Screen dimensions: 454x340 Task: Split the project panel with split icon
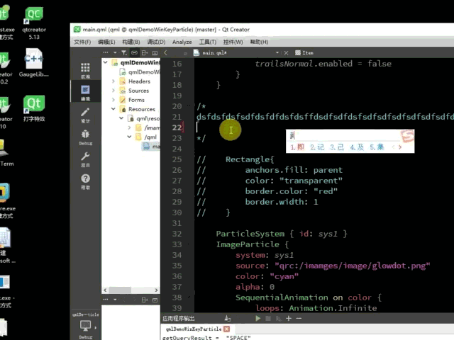tap(145, 52)
